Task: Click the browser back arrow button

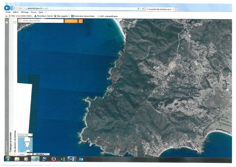Action: [7, 8]
